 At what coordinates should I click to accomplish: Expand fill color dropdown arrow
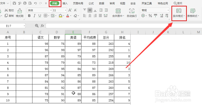click(x=64, y=16)
